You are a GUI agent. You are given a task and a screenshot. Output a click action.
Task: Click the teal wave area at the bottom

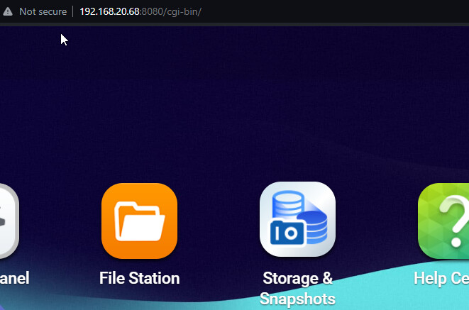tap(397, 294)
